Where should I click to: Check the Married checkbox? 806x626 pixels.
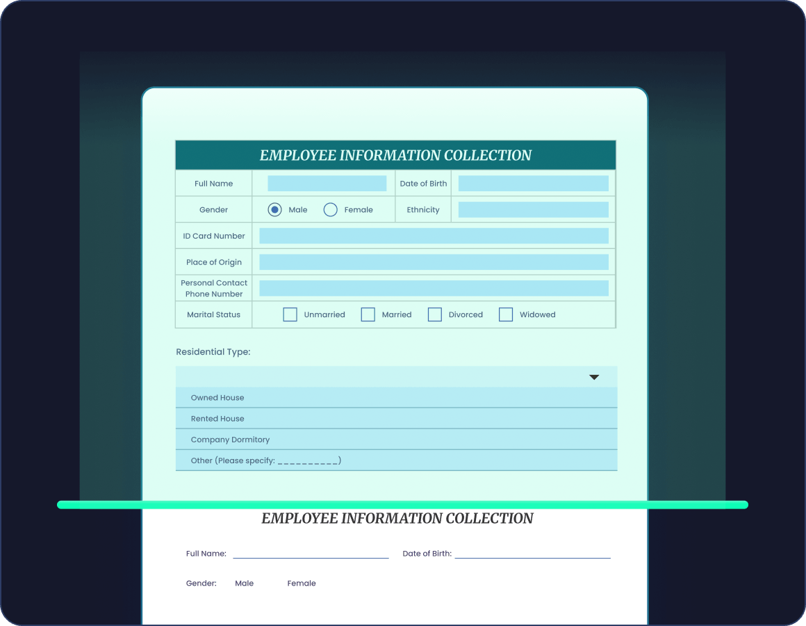pos(368,314)
